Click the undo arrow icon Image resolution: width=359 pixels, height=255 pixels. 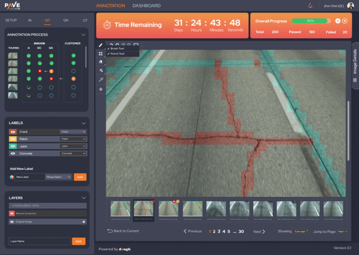coord(111,45)
